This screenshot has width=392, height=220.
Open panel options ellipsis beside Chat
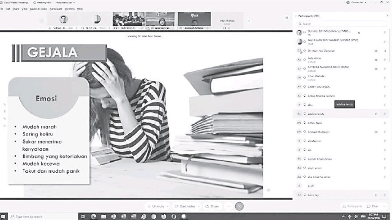[x=384, y=206]
